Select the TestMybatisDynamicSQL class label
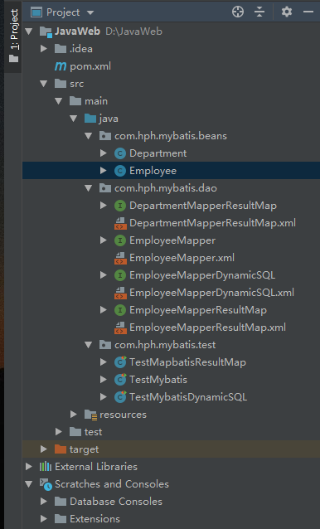 point(188,397)
